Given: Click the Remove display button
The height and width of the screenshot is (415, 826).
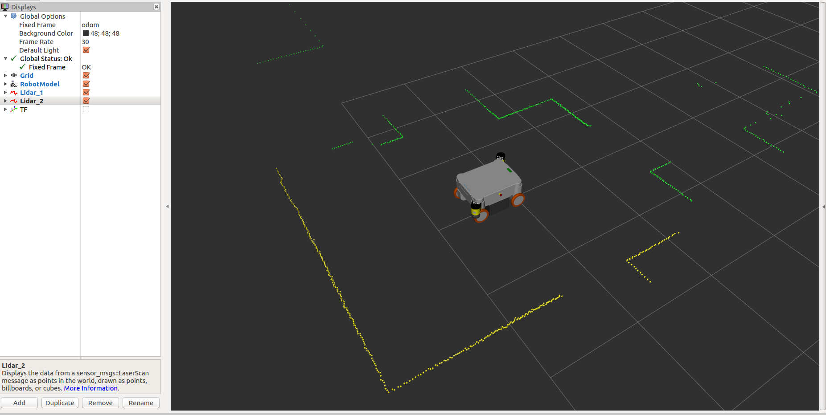Looking at the screenshot, I should click(x=100, y=403).
